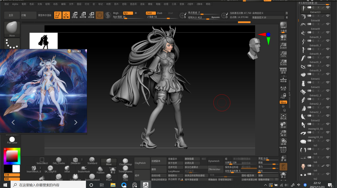Select the ZModeler brush
This screenshot has height=188, width=337.
[76, 161]
